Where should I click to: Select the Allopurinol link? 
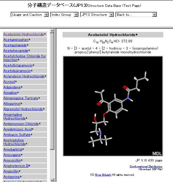point(12,104)
